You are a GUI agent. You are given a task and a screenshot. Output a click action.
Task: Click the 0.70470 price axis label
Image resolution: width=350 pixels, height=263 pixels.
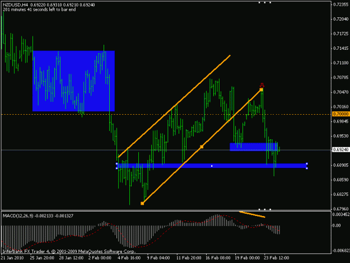(x=341, y=92)
